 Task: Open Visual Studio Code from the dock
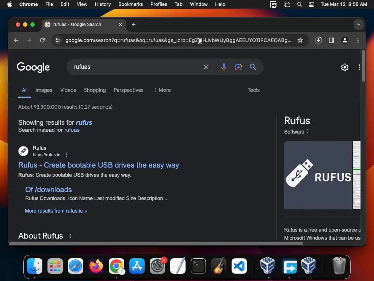point(239,266)
